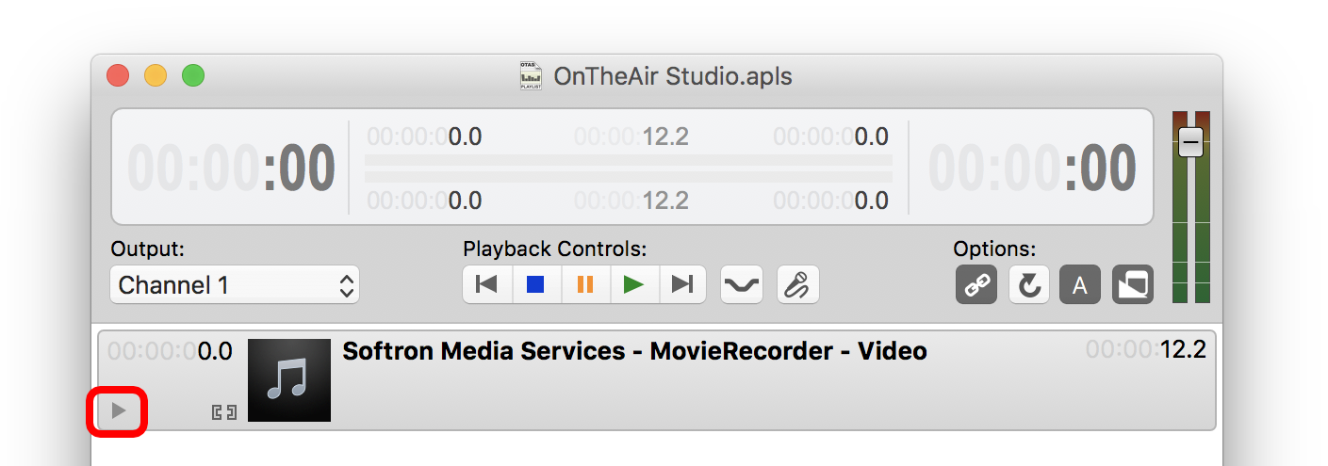Click the OnTheAir Studio.apls document icon
The height and width of the screenshot is (466, 1328).
coord(531,75)
